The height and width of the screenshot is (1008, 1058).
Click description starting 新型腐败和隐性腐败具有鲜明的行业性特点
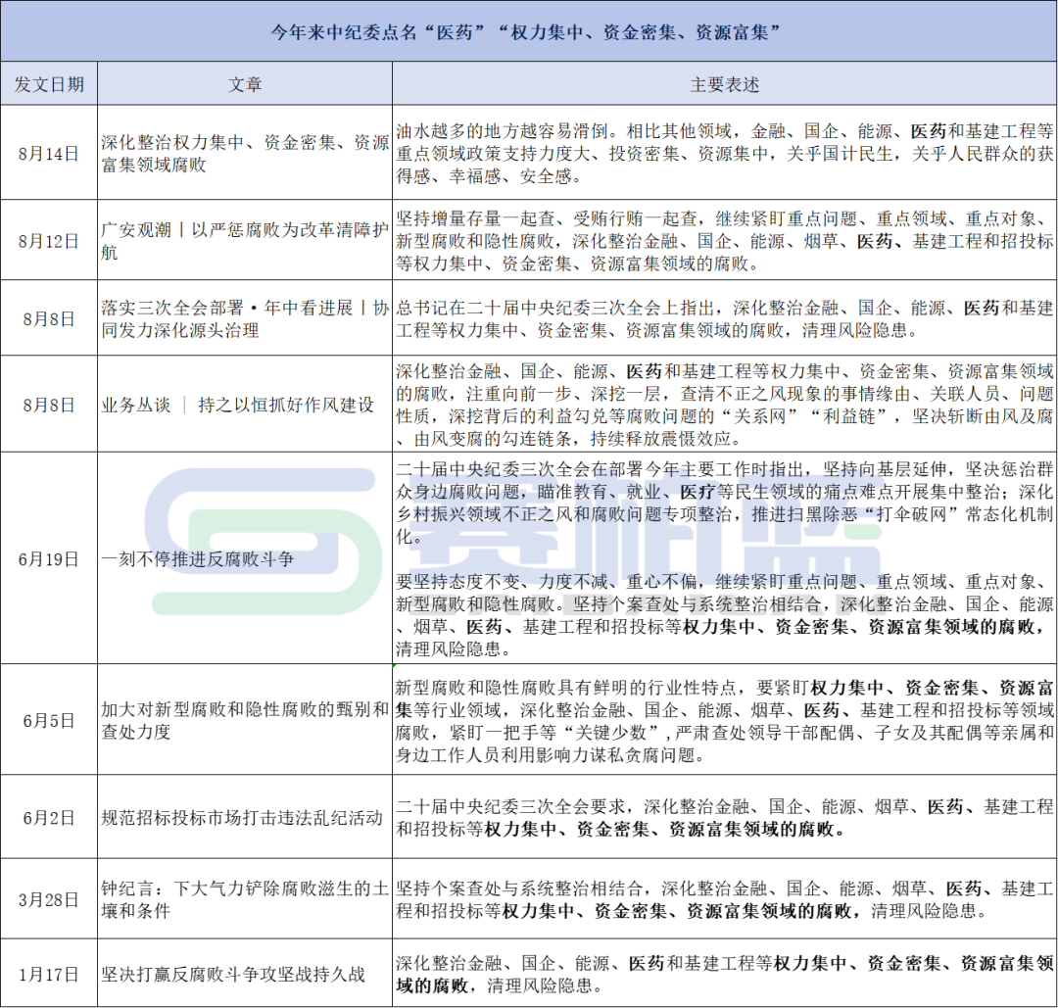725,721
